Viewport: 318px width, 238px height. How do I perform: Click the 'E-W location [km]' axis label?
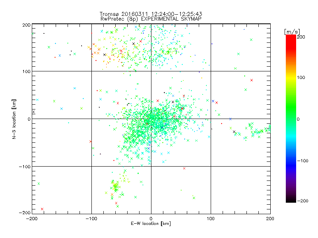pos(151,224)
